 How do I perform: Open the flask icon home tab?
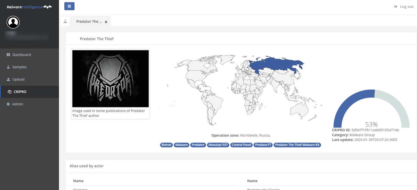[x=65, y=21]
